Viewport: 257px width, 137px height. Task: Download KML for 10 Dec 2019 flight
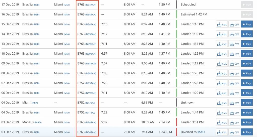[222, 54]
